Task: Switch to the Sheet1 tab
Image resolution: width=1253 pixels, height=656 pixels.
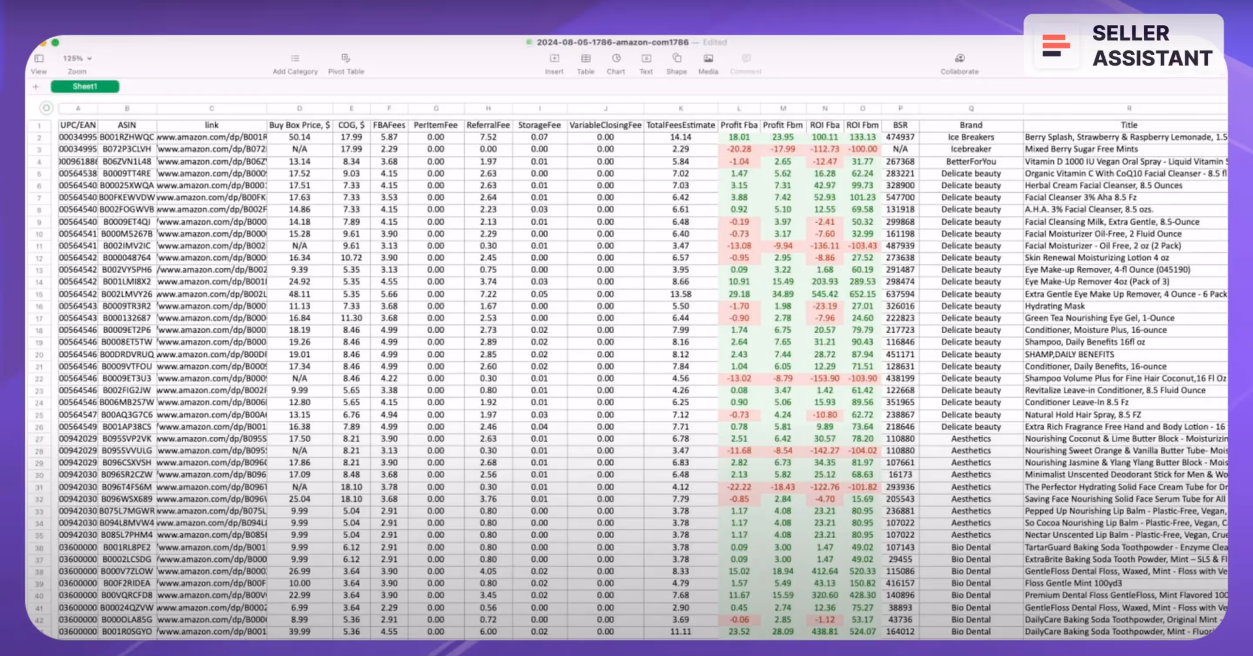Action: click(x=85, y=87)
